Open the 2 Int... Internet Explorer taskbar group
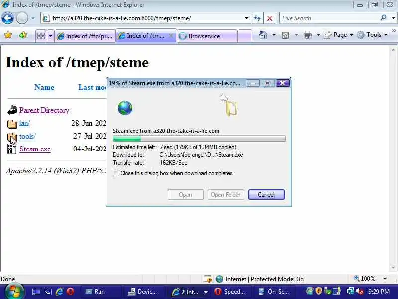The width and height of the screenshot is (398, 299). pos(190,292)
